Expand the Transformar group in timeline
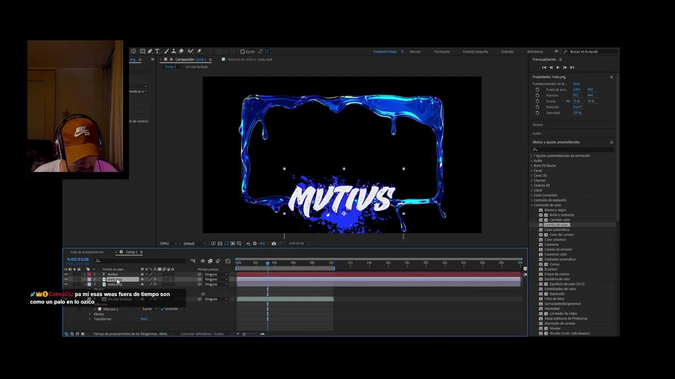675x379 pixels. click(x=90, y=319)
